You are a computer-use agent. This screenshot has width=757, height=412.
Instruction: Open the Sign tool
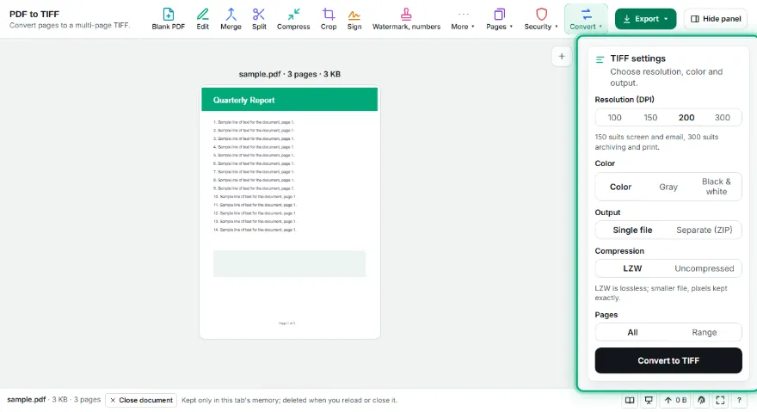(x=354, y=19)
